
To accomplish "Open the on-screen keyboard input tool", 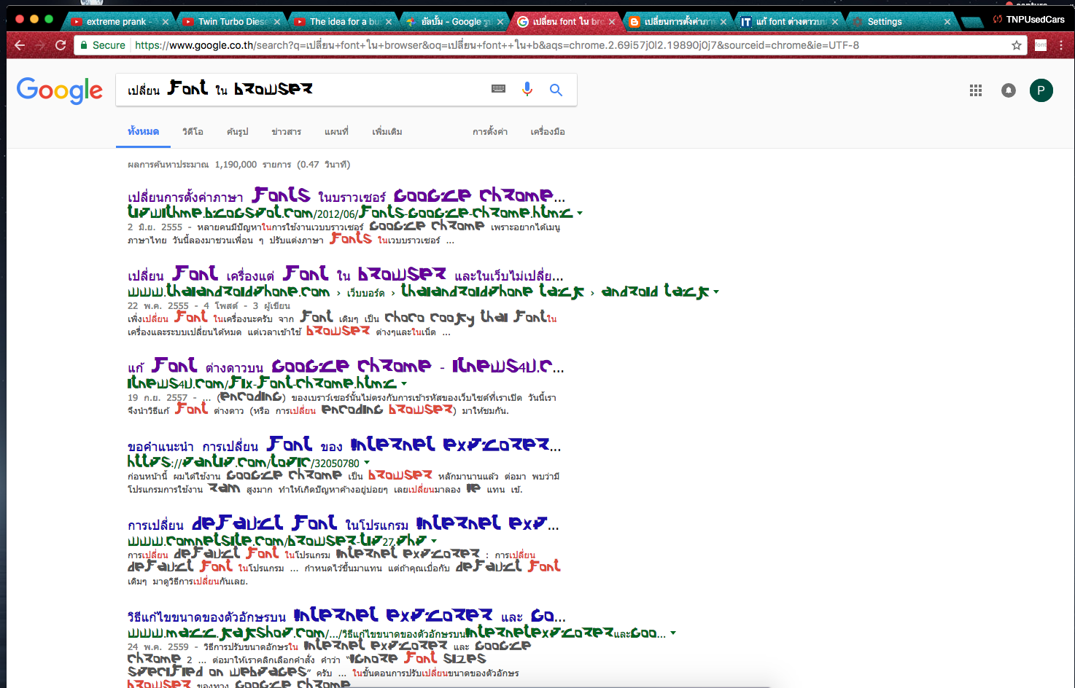I will coord(498,89).
